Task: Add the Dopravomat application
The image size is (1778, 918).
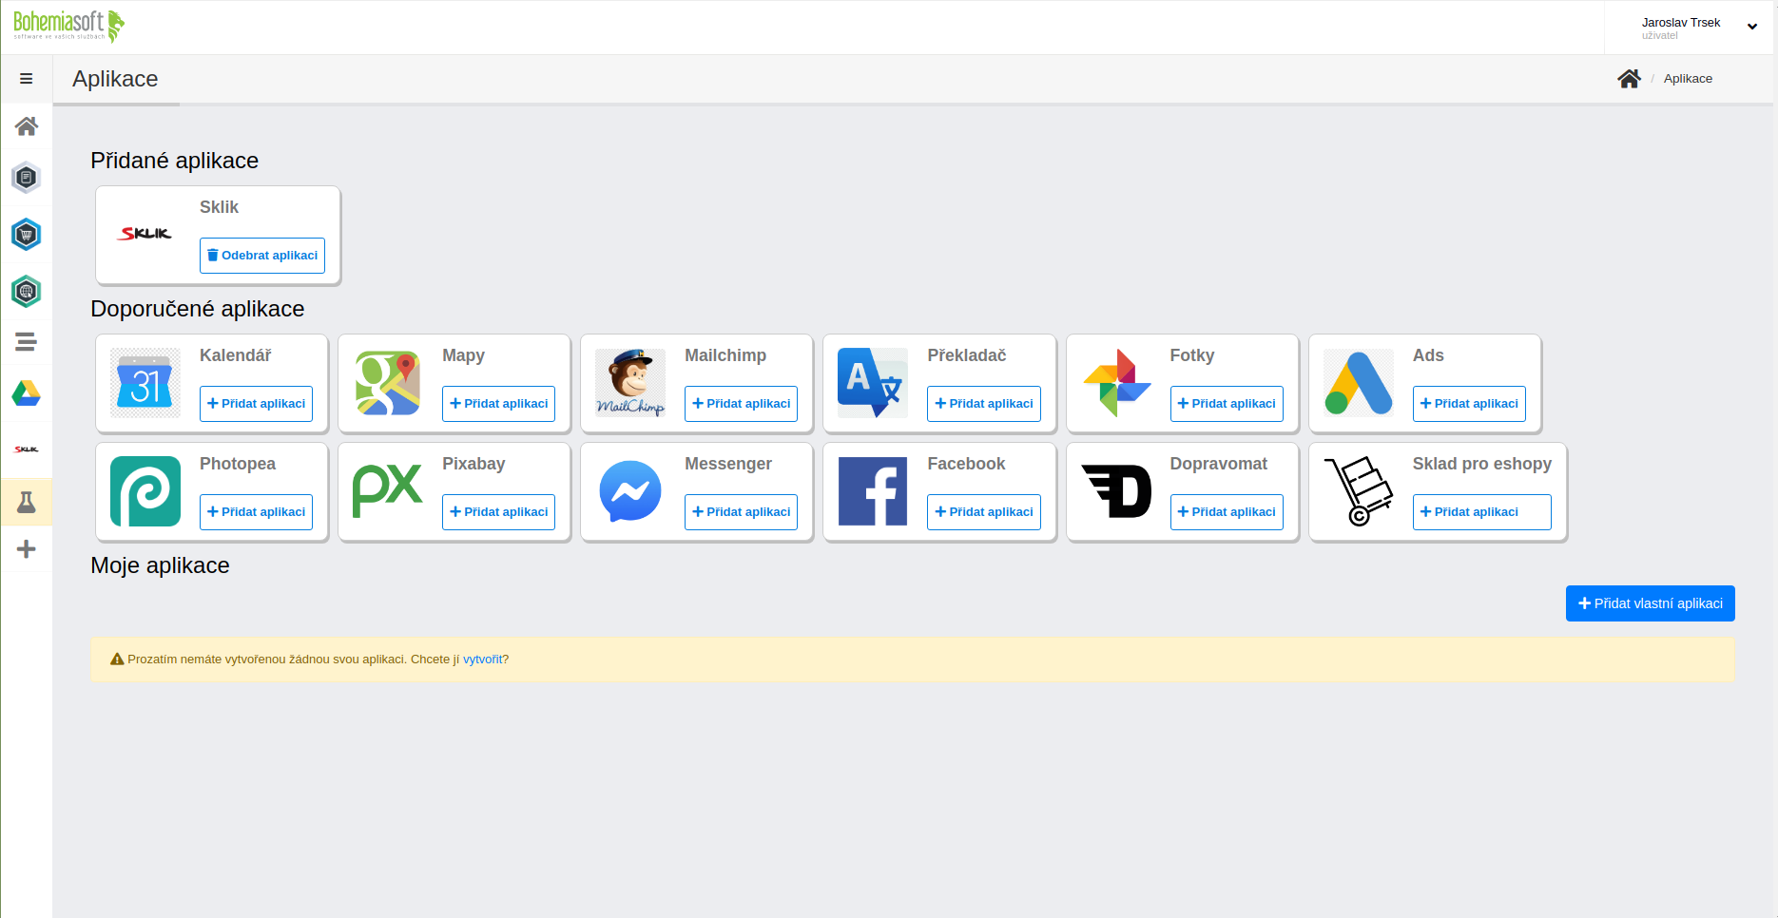Action: [1227, 512]
